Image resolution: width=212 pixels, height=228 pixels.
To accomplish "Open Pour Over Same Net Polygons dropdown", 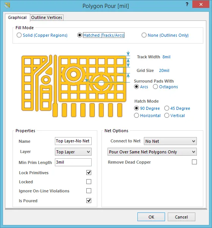I will click(152, 152).
